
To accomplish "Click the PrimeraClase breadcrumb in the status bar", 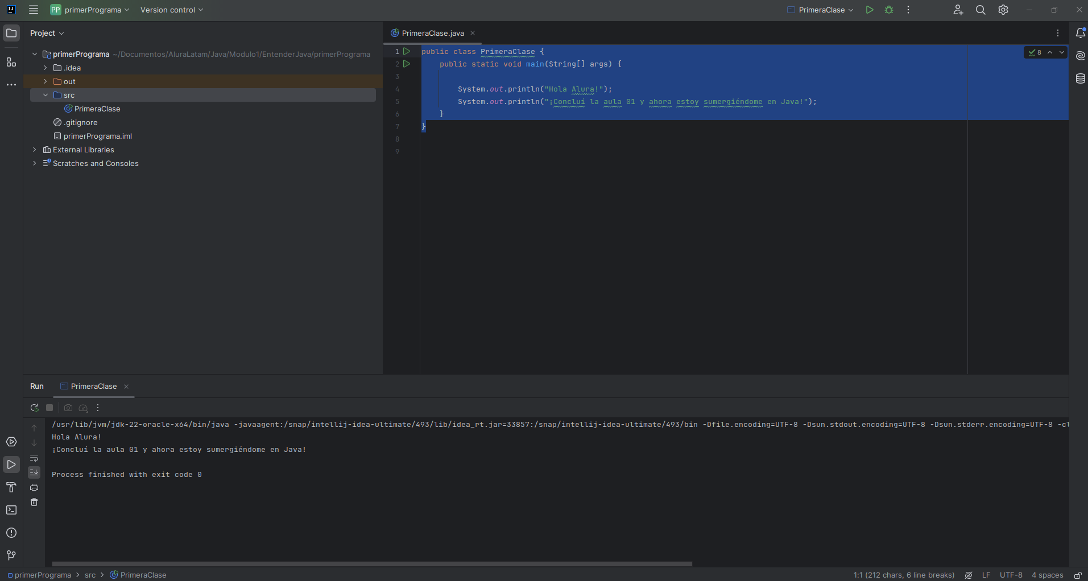I will point(138,575).
